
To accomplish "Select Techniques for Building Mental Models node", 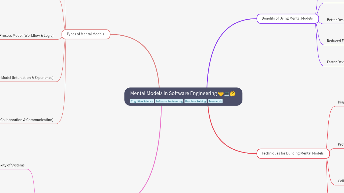I will pos(293,154).
